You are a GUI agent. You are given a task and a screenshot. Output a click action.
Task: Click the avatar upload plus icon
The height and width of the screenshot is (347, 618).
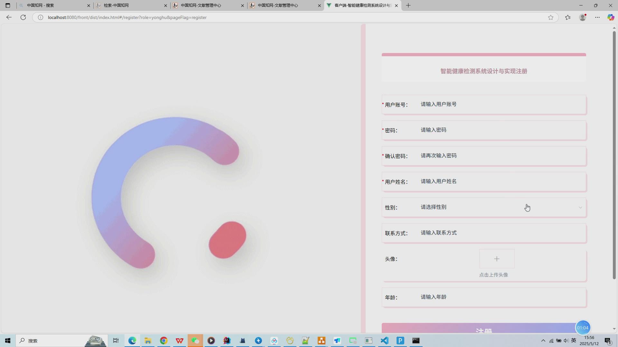point(497,259)
